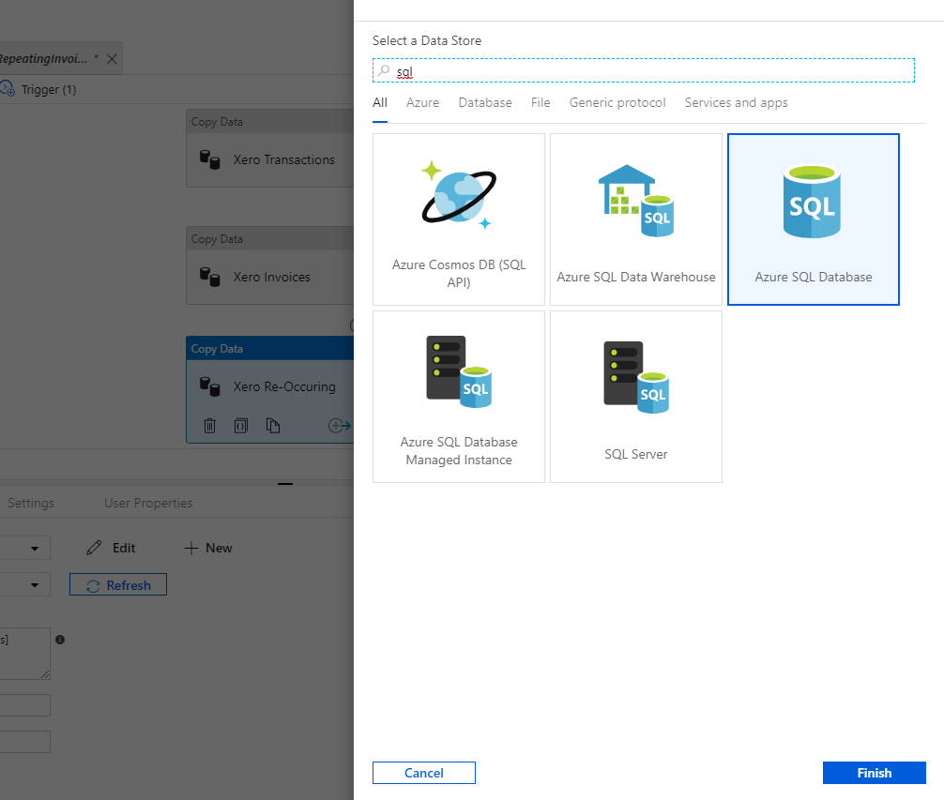This screenshot has height=800, width=944.
Task: Add output arrow on Xero Re-Occuring activity
Action: 340,426
